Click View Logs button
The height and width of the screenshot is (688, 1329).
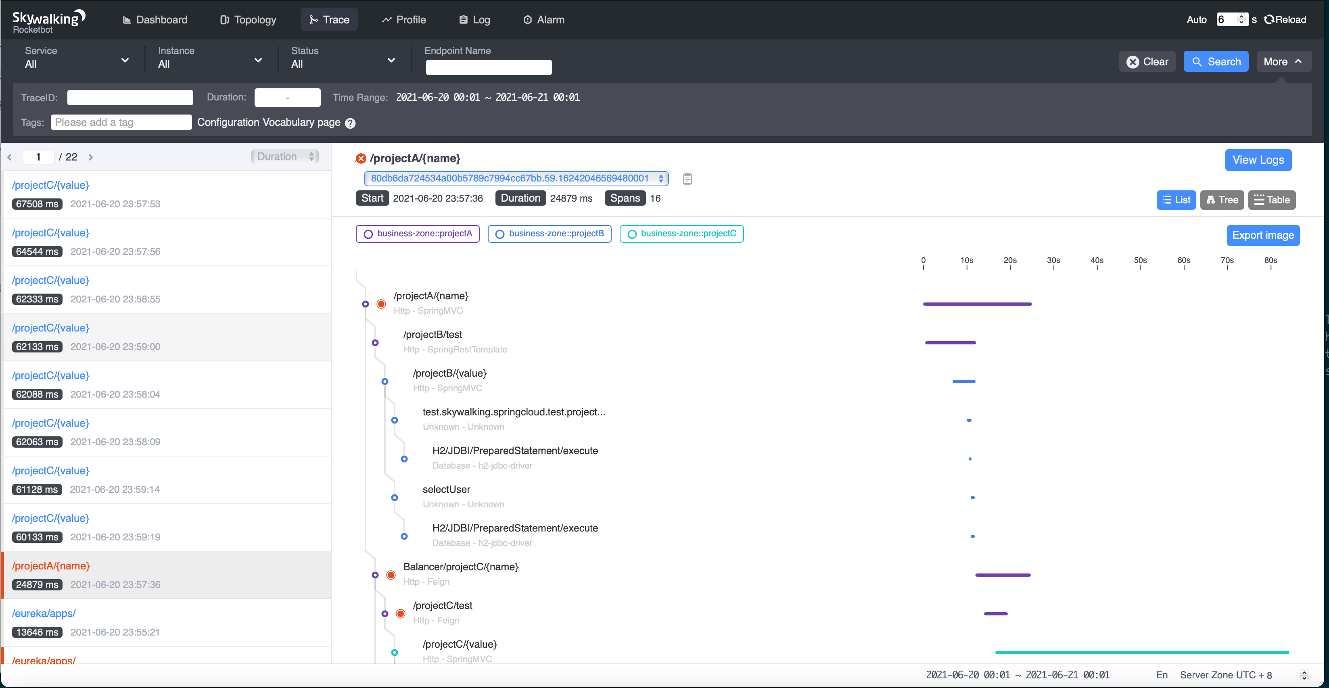pos(1258,160)
